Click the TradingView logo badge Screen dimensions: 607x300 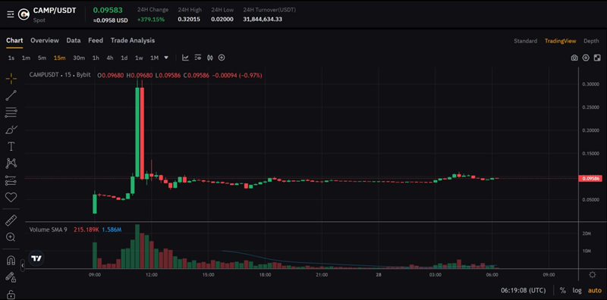(x=36, y=258)
